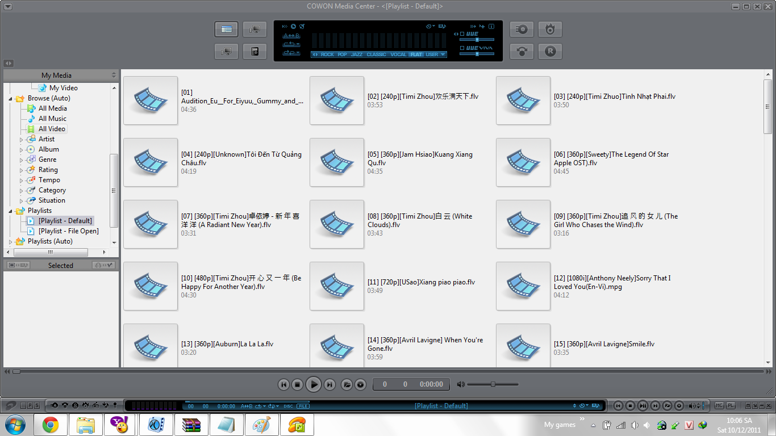Viewport: 776px width, 436px height.
Task: Select the JAZZ equalizer preset
Action: [357, 54]
